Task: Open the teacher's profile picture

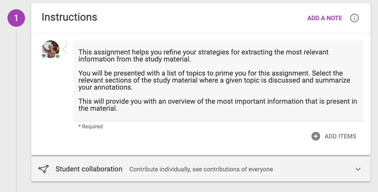Action: pyautogui.click(x=51, y=49)
